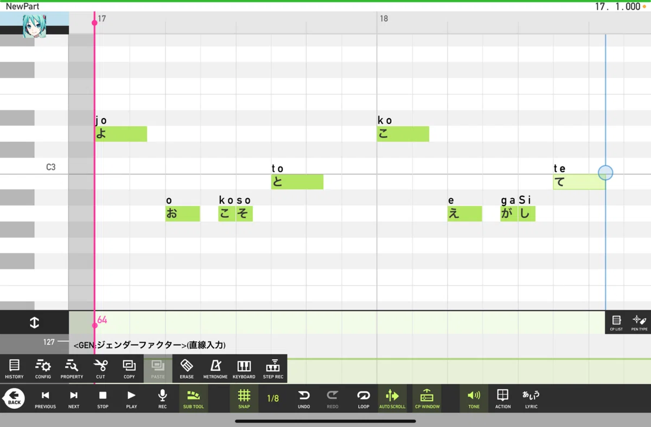Select the note こ (ko) before そ
The width and height of the screenshot is (651, 427).
[x=227, y=214]
